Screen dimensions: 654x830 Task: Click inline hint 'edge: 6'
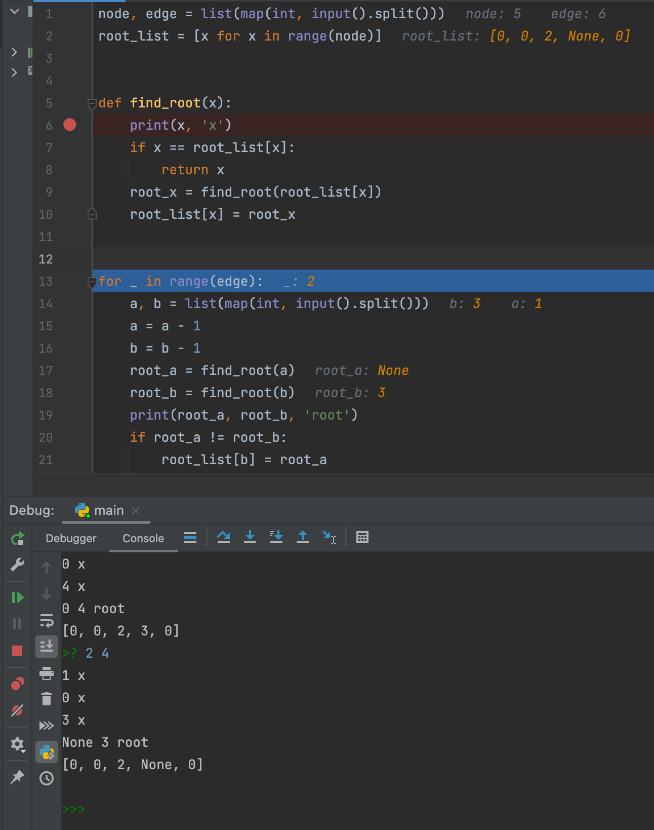578,14
